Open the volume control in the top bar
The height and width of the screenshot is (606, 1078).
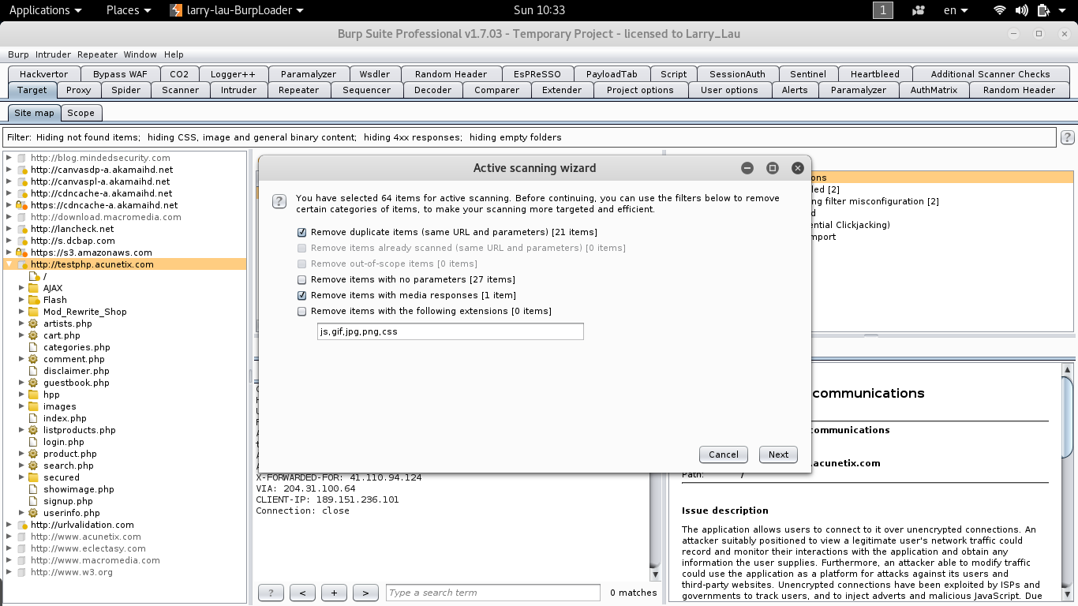coord(1022,10)
